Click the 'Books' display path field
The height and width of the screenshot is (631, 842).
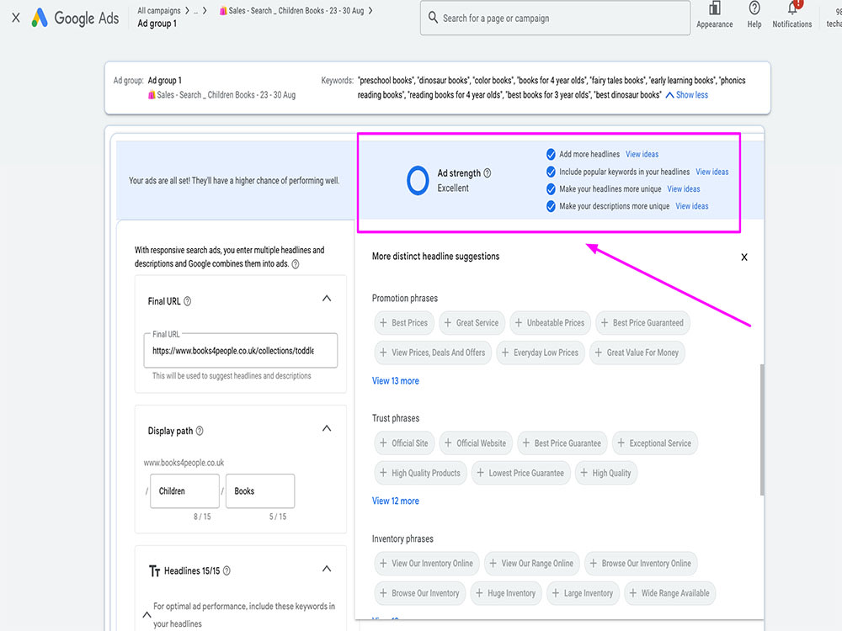coord(260,491)
